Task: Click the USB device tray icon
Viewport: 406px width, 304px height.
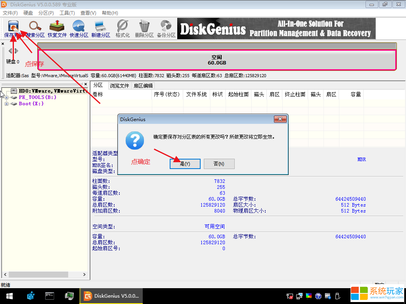Action: pos(337,296)
